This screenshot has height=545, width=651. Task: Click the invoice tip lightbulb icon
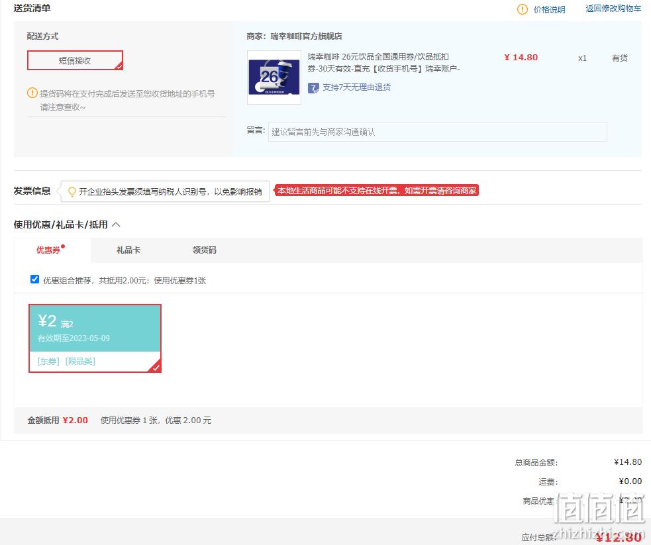(72, 191)
